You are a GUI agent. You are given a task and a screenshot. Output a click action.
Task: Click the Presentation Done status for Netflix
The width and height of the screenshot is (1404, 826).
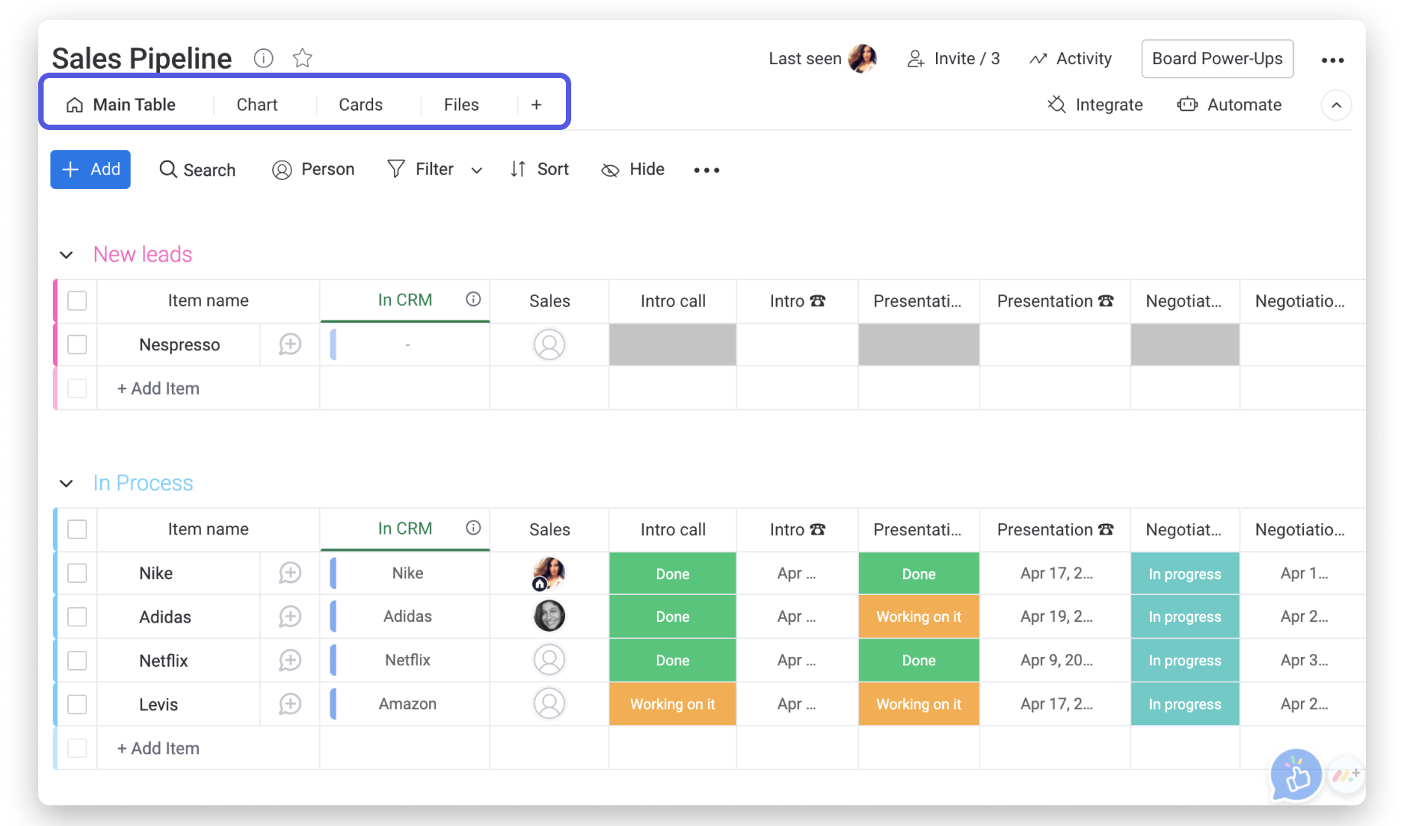point(918,660)
